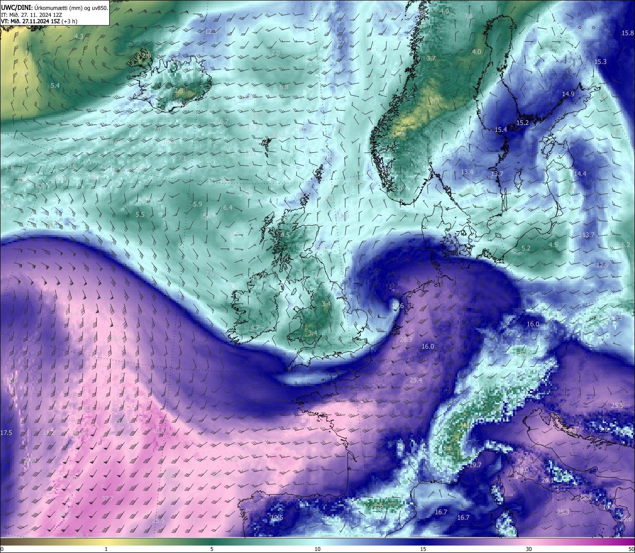Image resolution: width=635 pixels, height=553 pixels.
Task: Click the precipitable water color scale bar
Action: pyautogui.click(x=317, y=542)
